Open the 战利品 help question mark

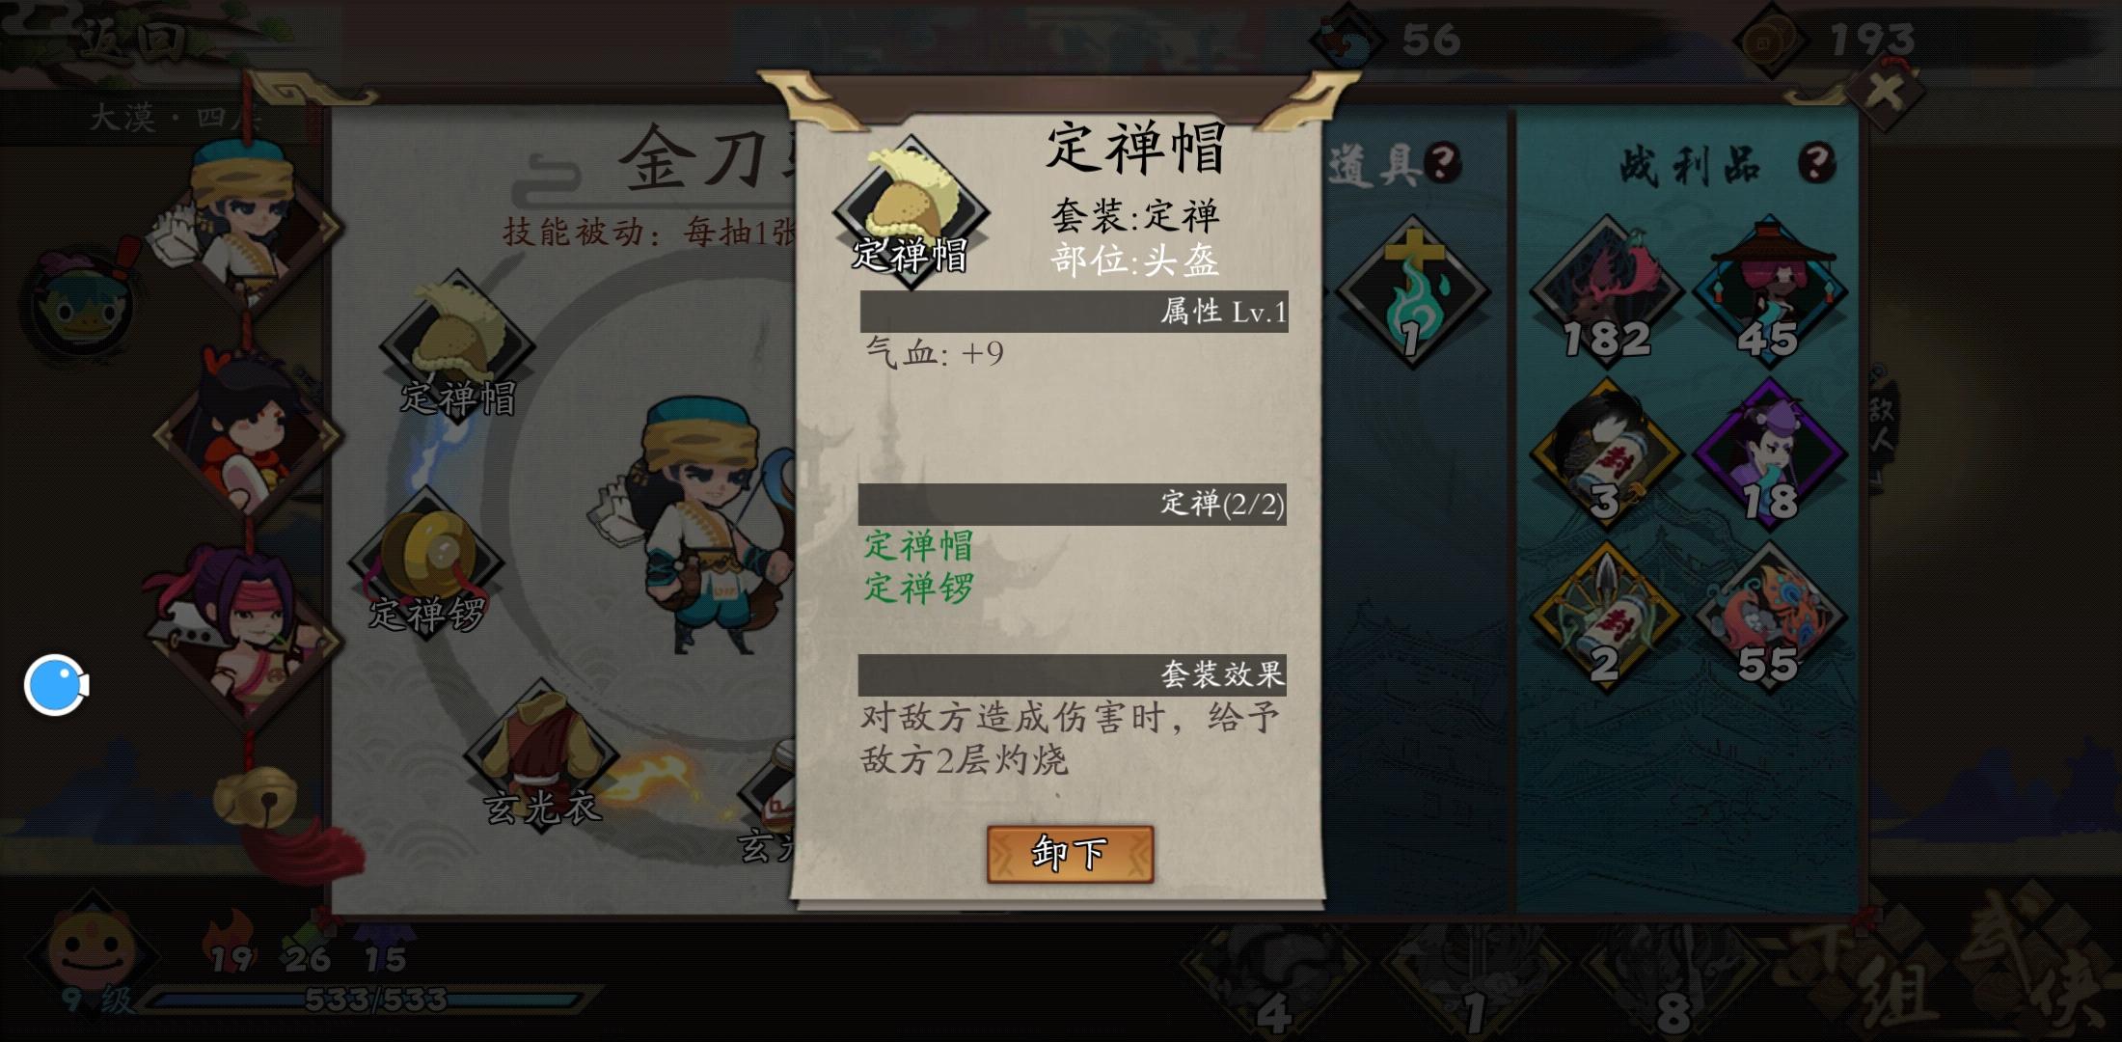click(x=1817, y=163)
